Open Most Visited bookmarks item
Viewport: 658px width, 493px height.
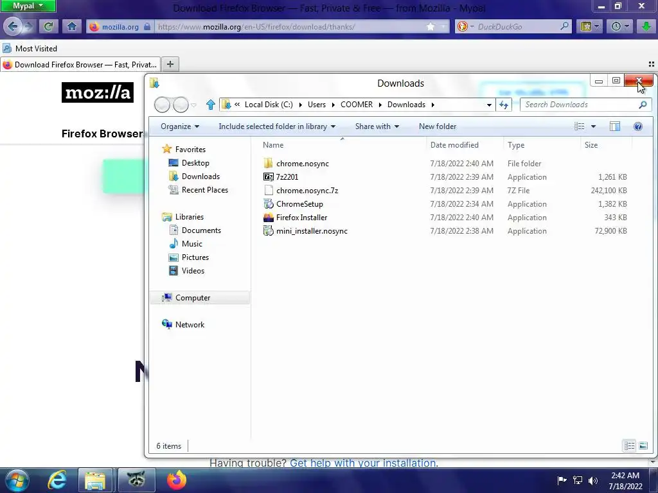[x=30, y=48]
